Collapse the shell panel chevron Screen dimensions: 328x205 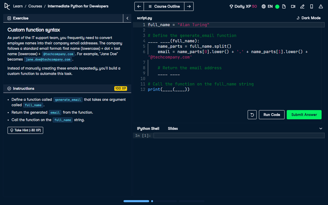pos(321,129)
